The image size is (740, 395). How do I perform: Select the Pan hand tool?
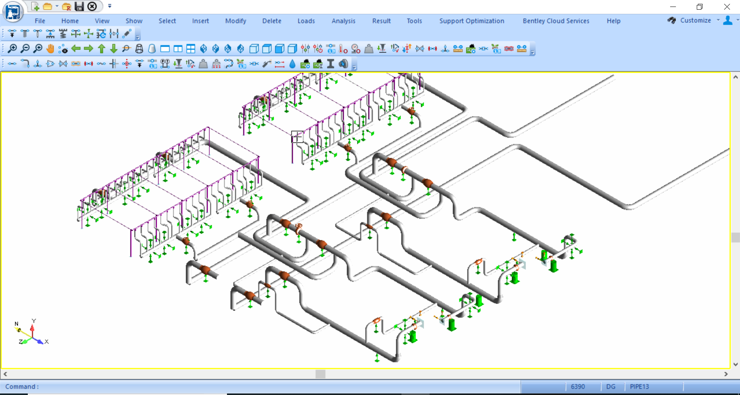[x=50, y=49]
